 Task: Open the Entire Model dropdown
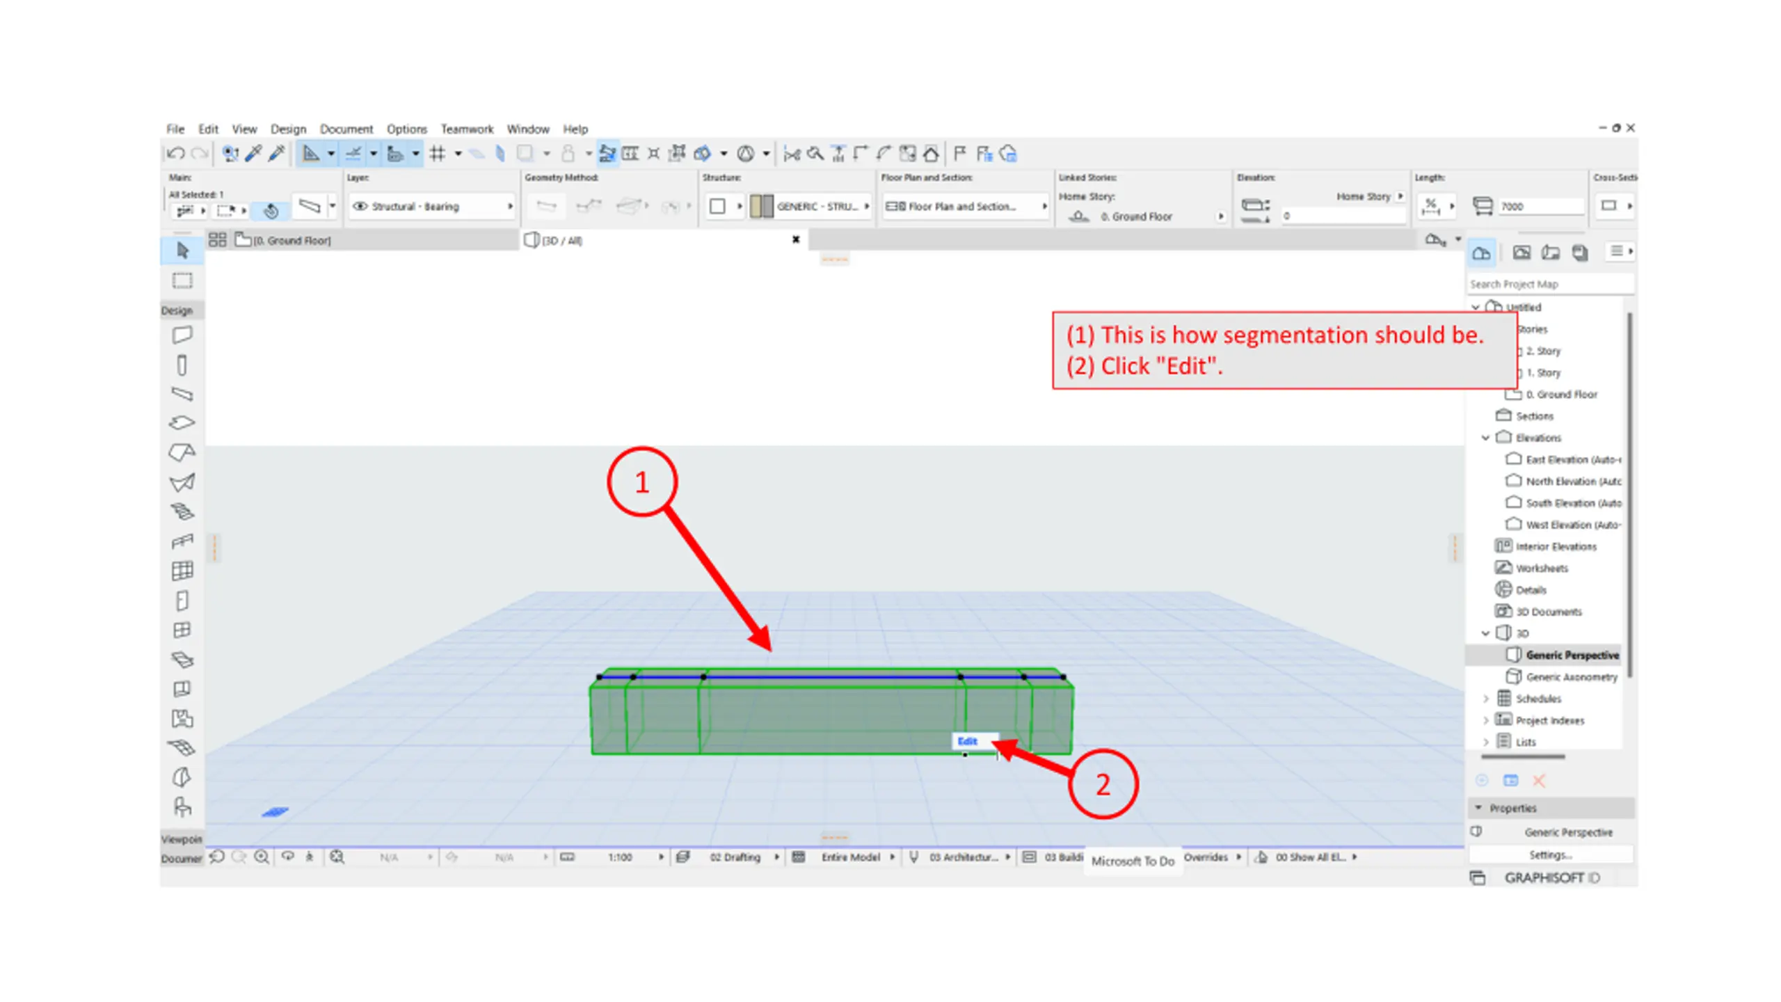(x=844, y=857)
